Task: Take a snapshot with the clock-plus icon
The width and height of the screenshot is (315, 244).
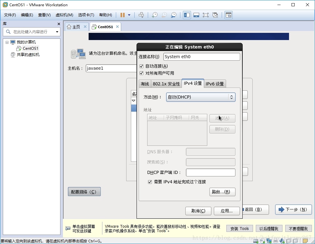Action: (x=155, y=15)
